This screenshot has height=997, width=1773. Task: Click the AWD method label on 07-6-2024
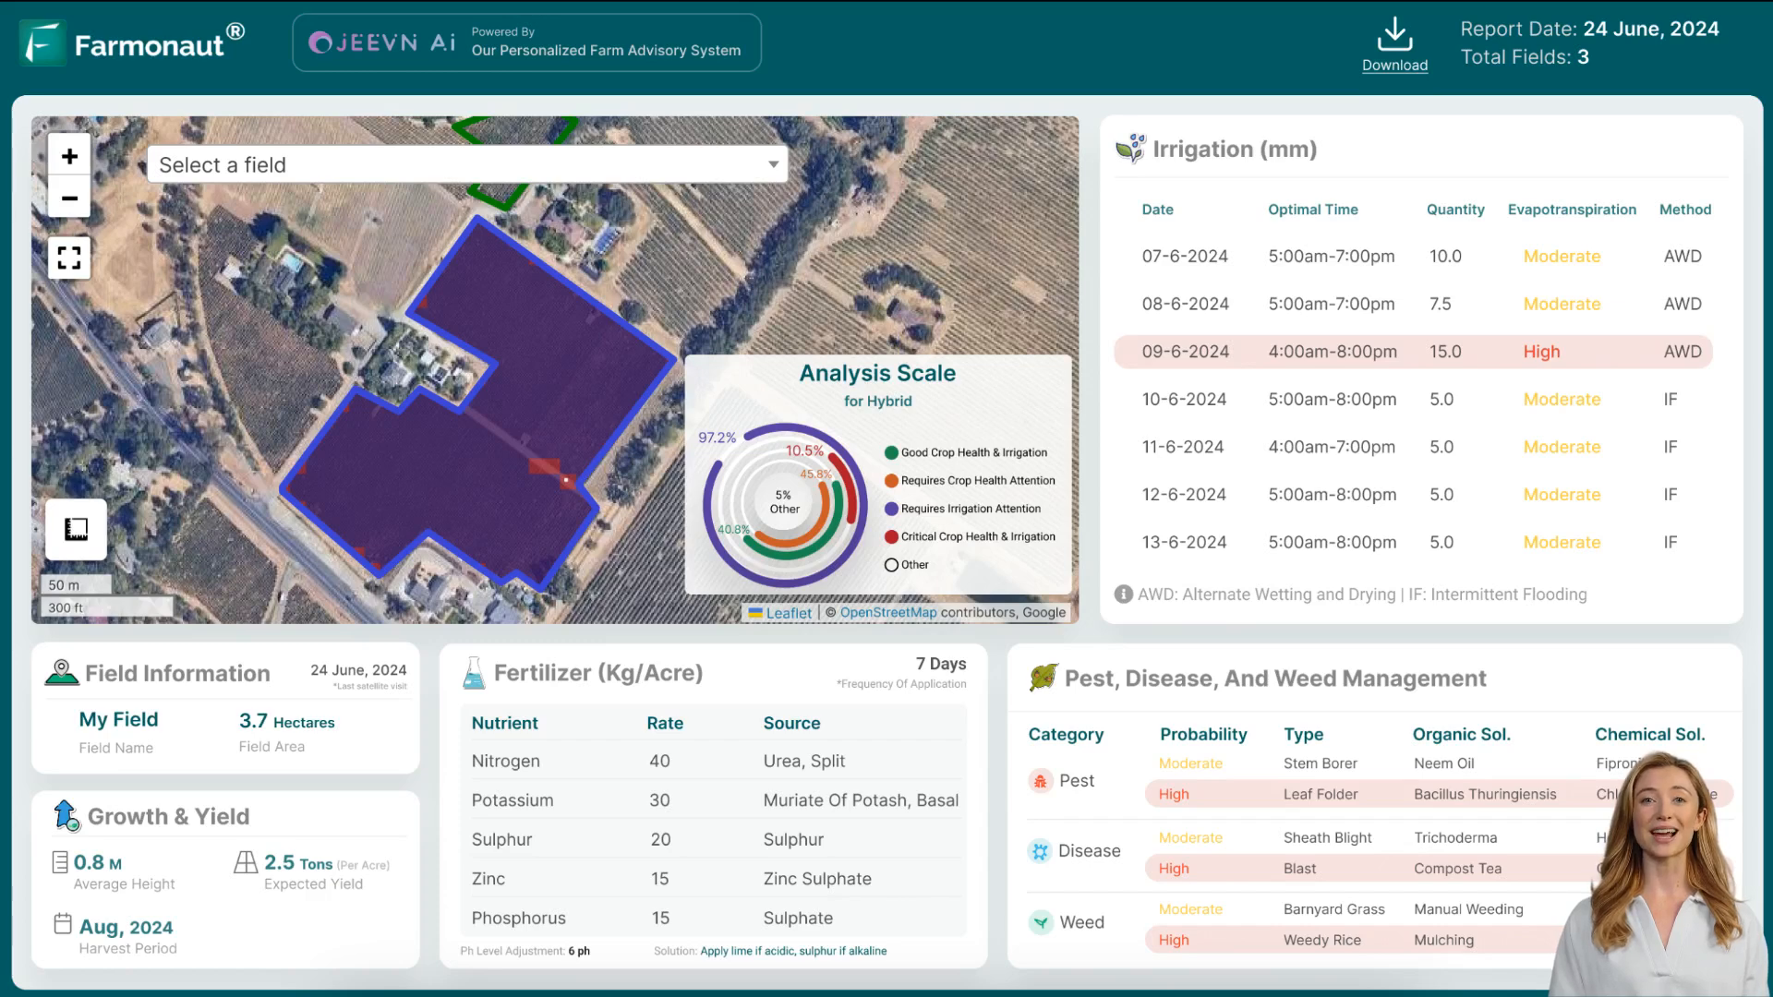pyautogui.click(x=1684, y=256)
